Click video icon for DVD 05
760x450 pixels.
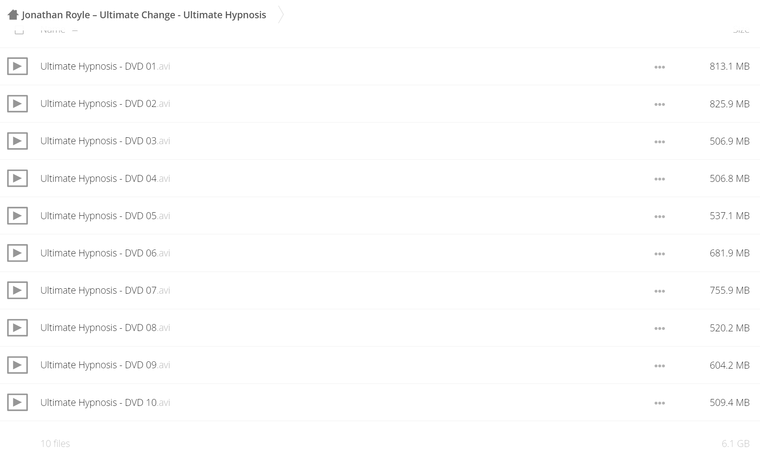tap(18, 216)
